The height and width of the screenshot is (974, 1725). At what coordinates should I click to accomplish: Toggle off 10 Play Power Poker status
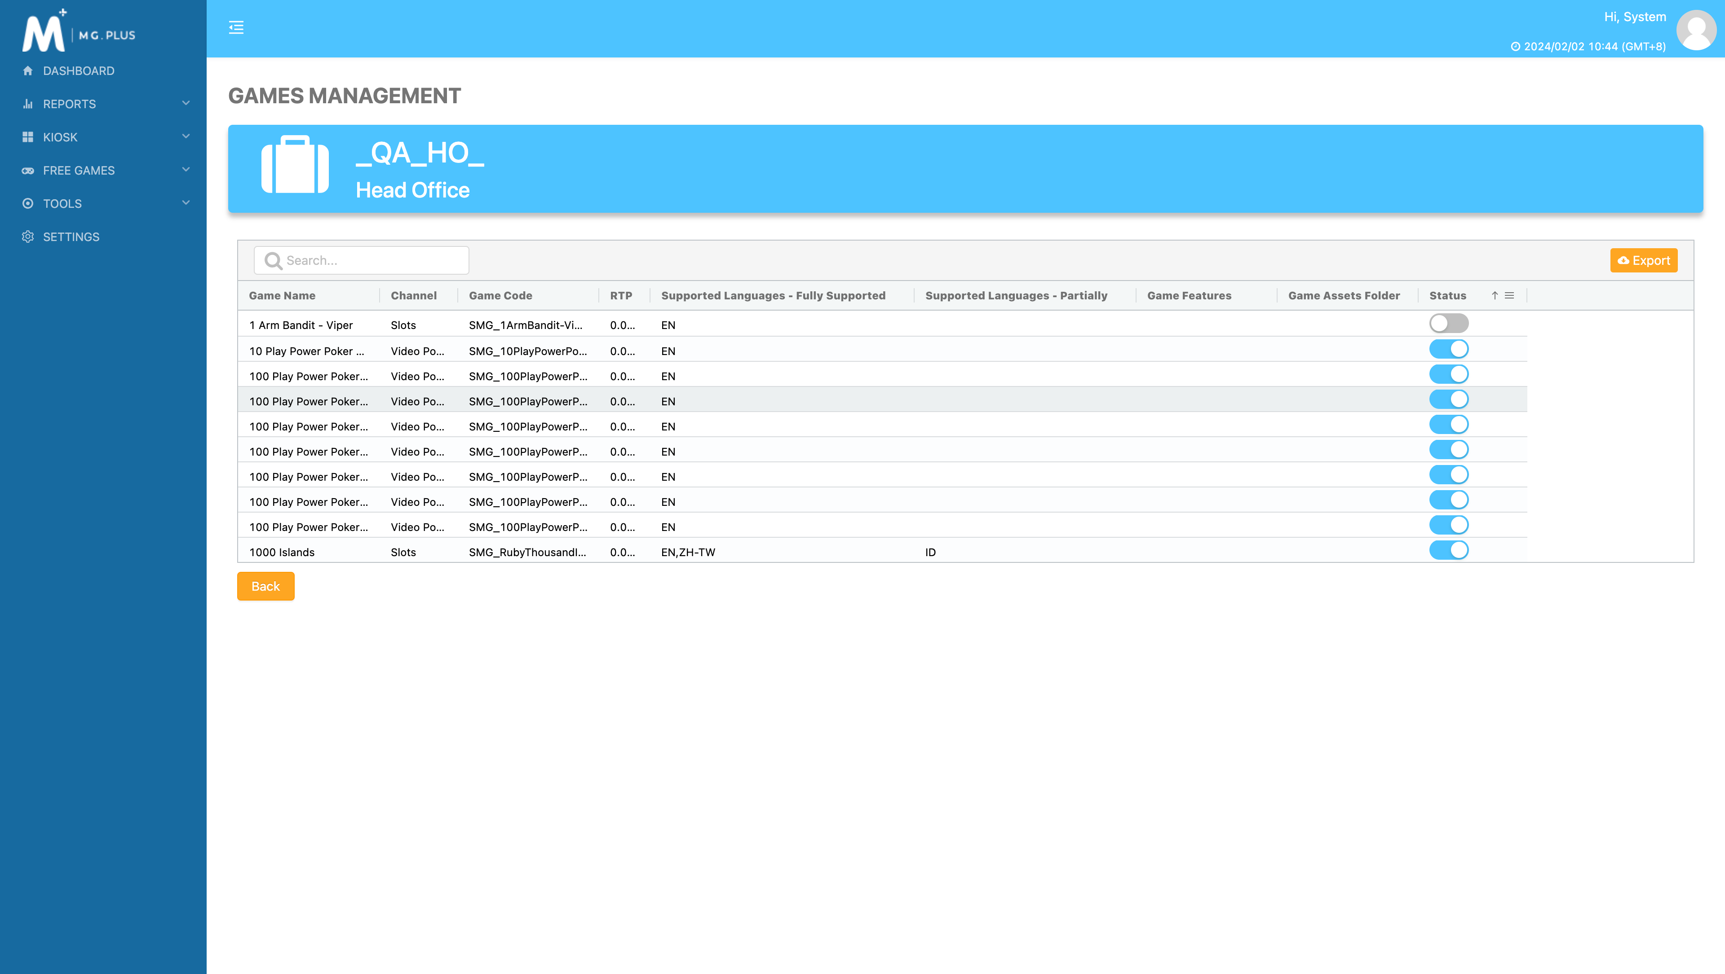1448,349
